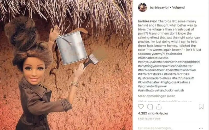Share the post using the share icon
209x130 pixels.
pyautogui.click(x=159, y=107)
